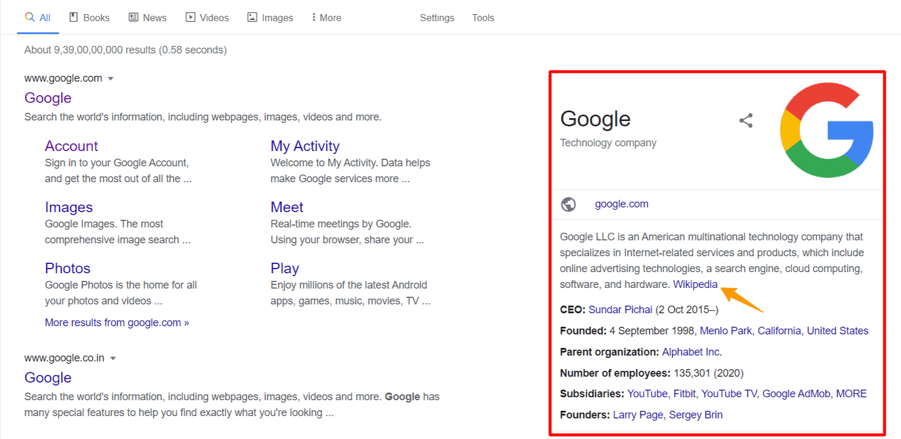Open the Settings menu
Image resolution: width=901 pixels, height=439 pixels.
click(x=437, y=18)
